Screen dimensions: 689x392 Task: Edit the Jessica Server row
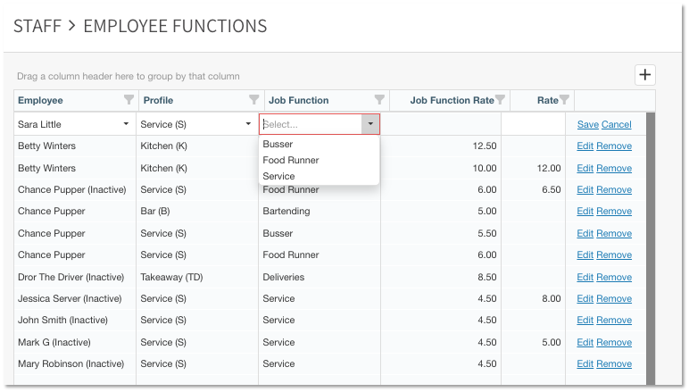pyautogui.click(x=585, y=299)
